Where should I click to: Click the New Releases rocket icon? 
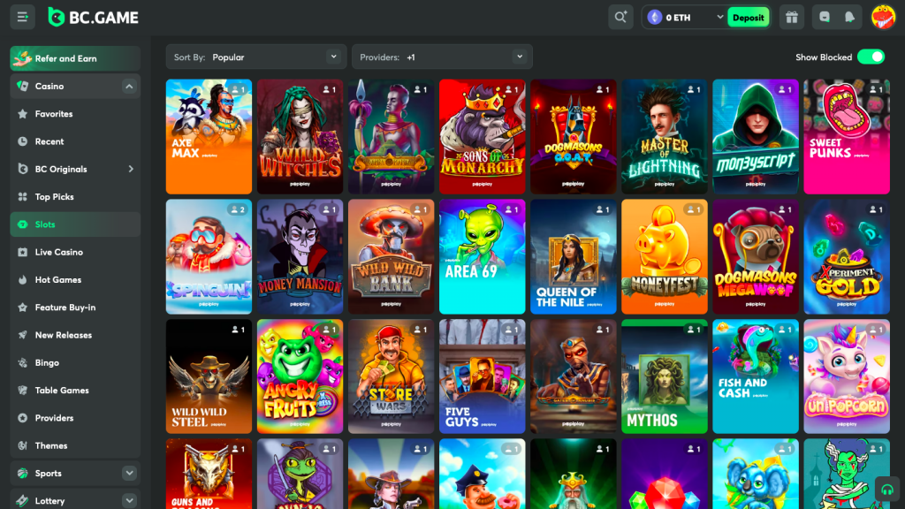[22, 335]
